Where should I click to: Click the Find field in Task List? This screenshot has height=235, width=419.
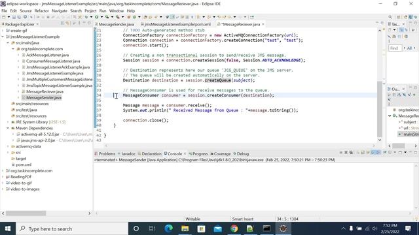click(x=395, y=48)
